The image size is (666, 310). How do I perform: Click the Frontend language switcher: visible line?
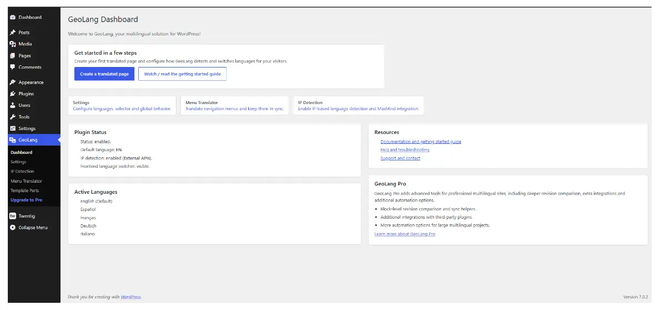115,166
